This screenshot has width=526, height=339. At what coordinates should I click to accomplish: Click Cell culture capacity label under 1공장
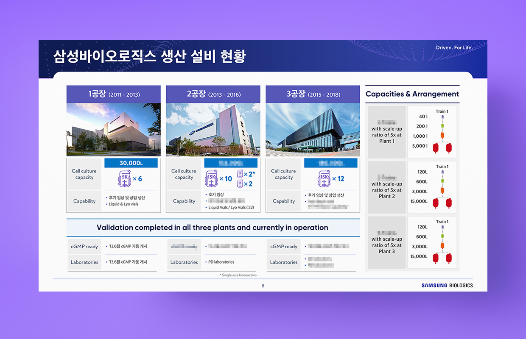coord(84,174)
